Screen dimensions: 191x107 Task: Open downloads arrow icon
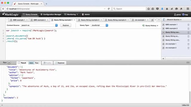[162, 9]
